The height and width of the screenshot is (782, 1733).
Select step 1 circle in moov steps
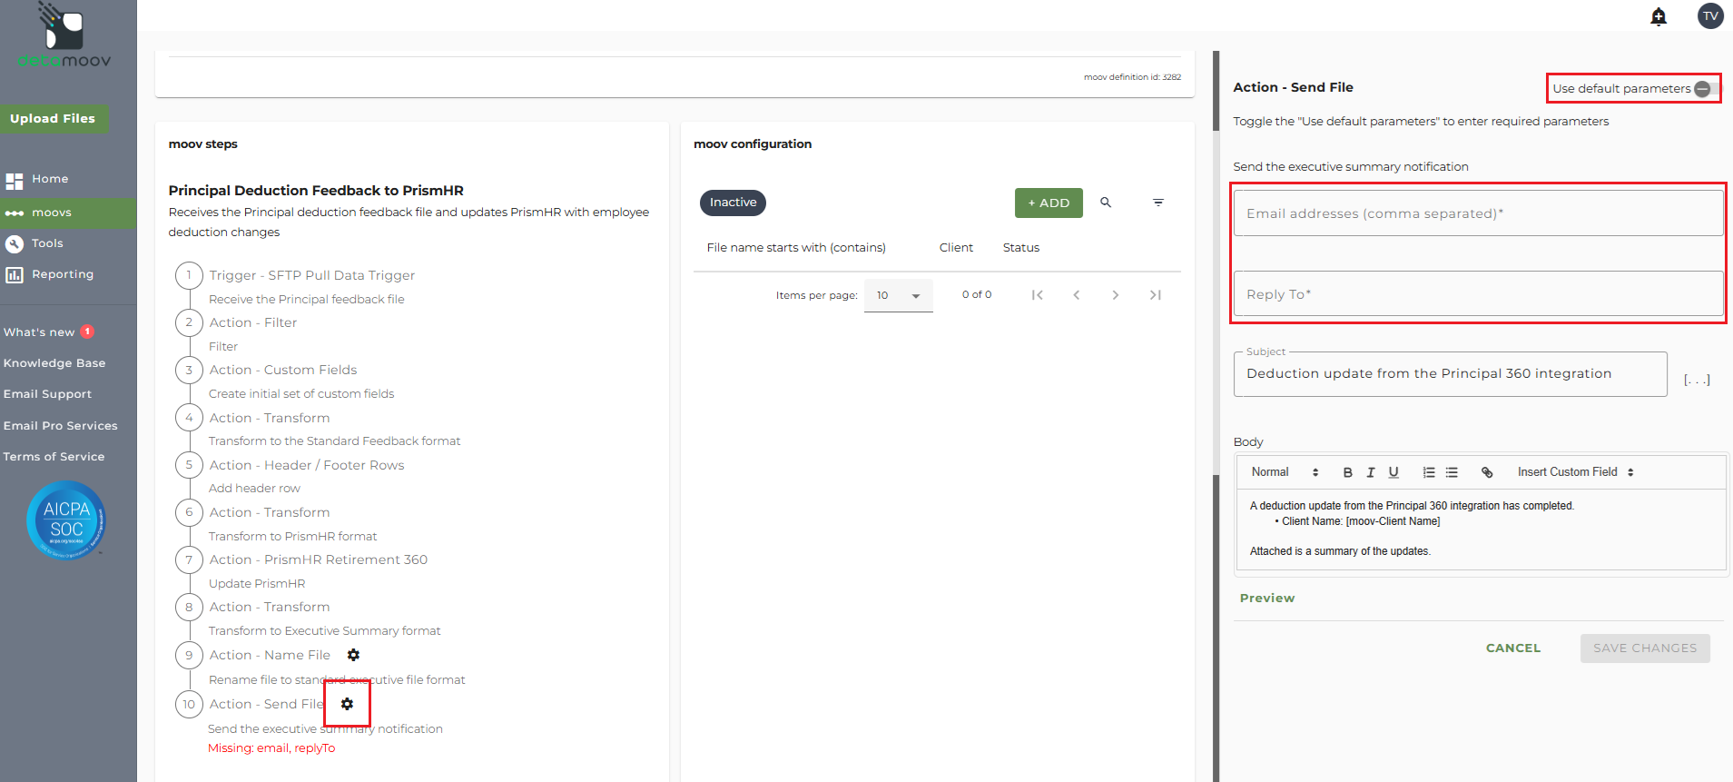(189, 275)
